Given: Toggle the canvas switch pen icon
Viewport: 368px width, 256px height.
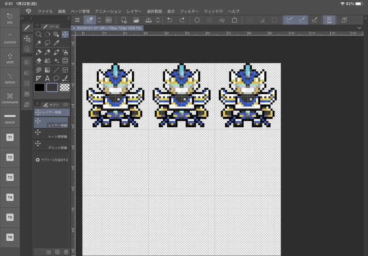Looking at the screenshot, I should point(90,20).
